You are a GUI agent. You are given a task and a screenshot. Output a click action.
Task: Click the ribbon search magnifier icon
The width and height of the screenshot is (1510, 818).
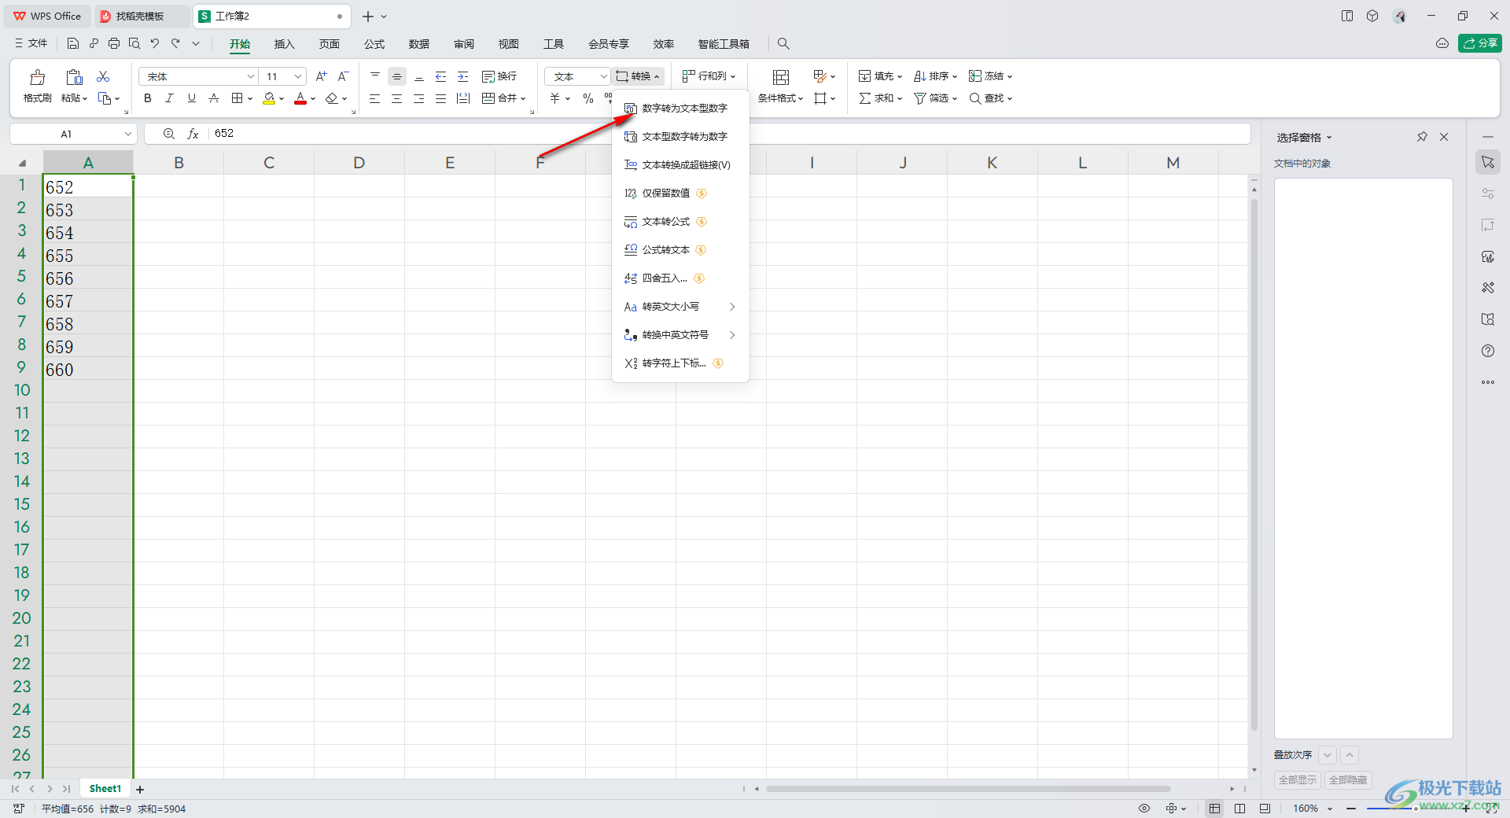click(x=783, y=44)
